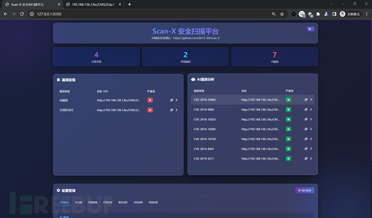372x218 pixels.
Task: Copy the CVE-2019-9082 row entry
Action: point(306,109)
